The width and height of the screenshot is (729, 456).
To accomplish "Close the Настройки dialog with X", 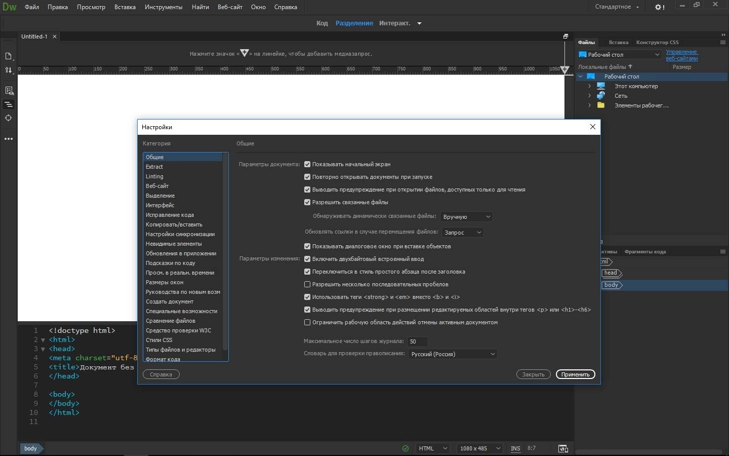I will pyautogui.click(x=593, y=127).
